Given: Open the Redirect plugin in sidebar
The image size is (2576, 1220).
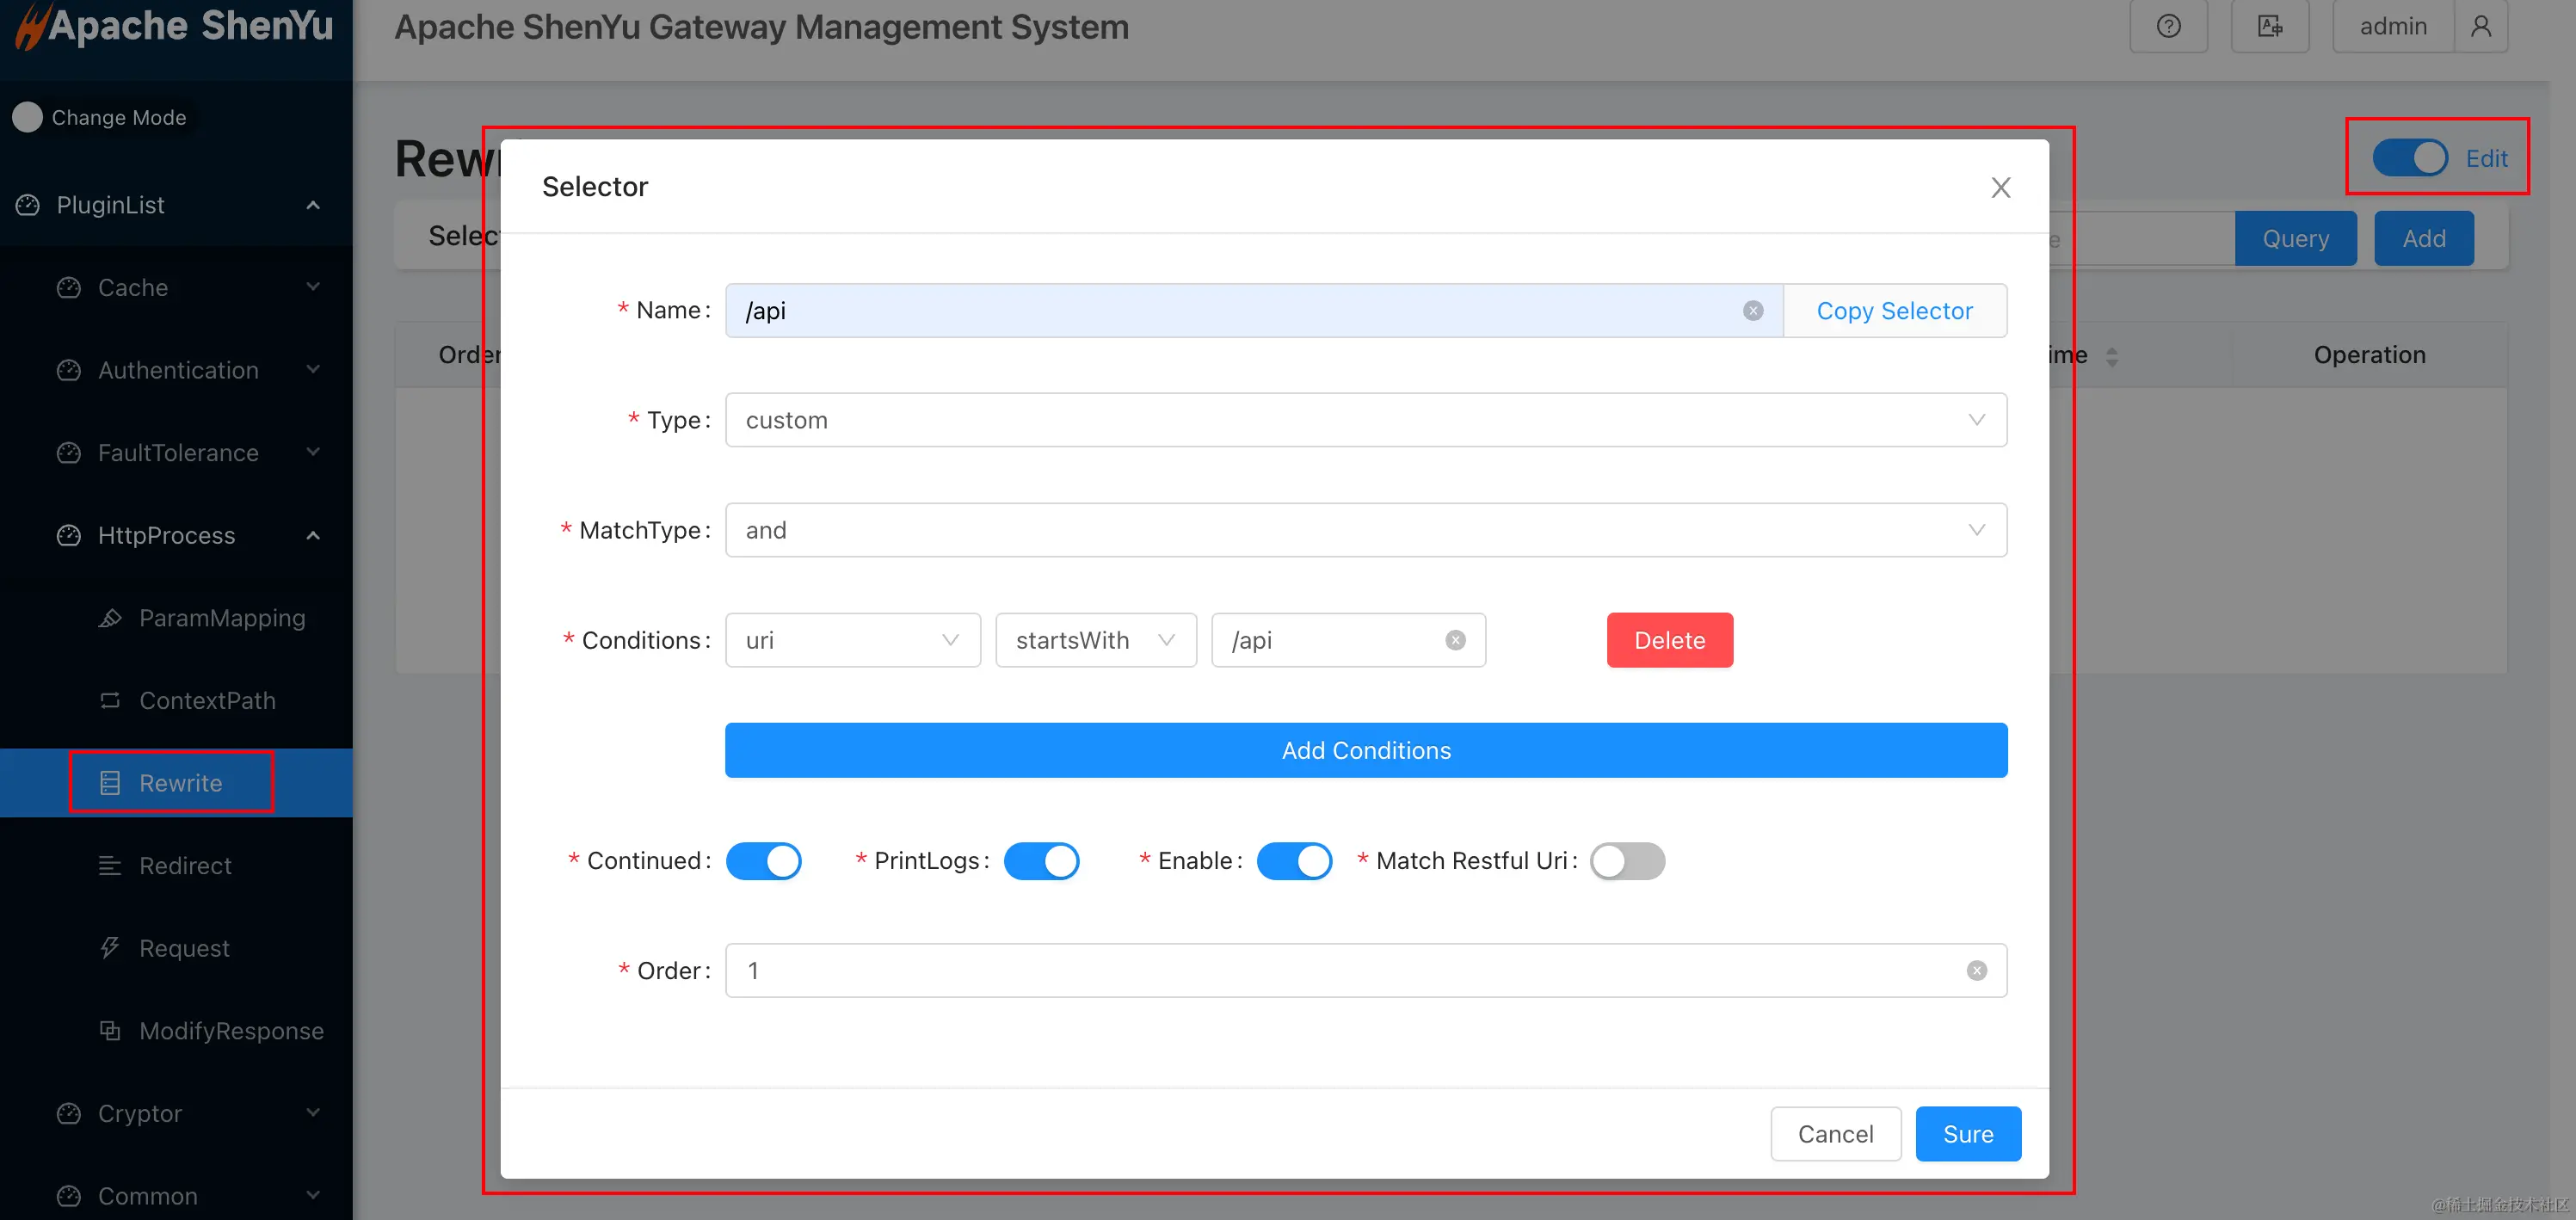Looking at the screenshot, I should pos(185,865).
